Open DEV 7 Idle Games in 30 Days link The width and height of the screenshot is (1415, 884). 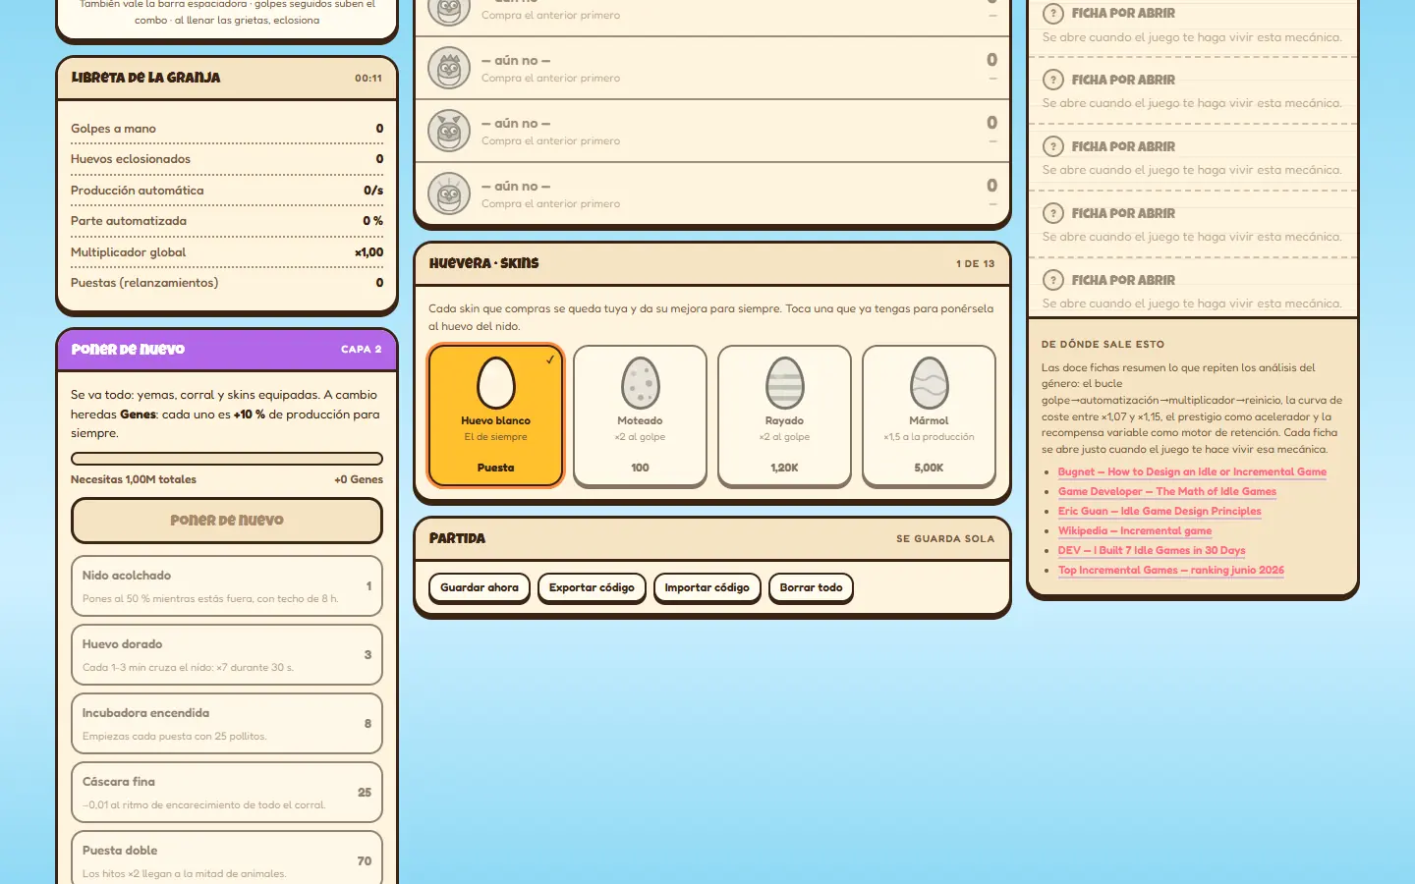click(1152, 550)
